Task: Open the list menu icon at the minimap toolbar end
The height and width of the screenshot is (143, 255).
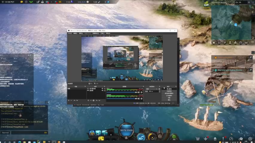Action: pos(252,43)
